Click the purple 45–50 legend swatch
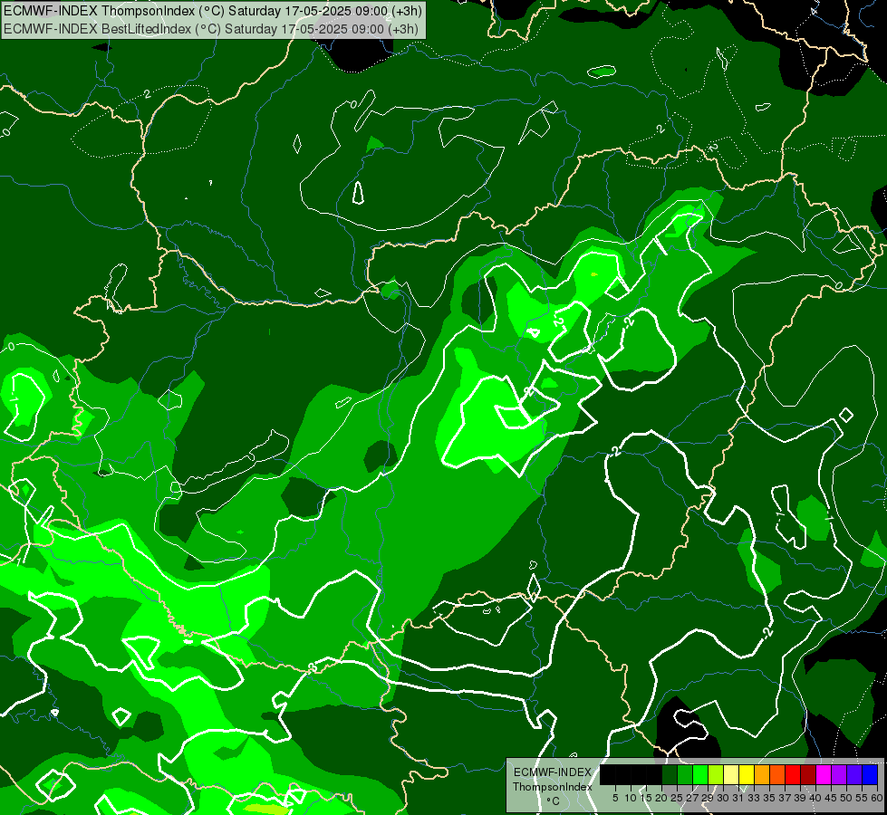 coord(840,774)
